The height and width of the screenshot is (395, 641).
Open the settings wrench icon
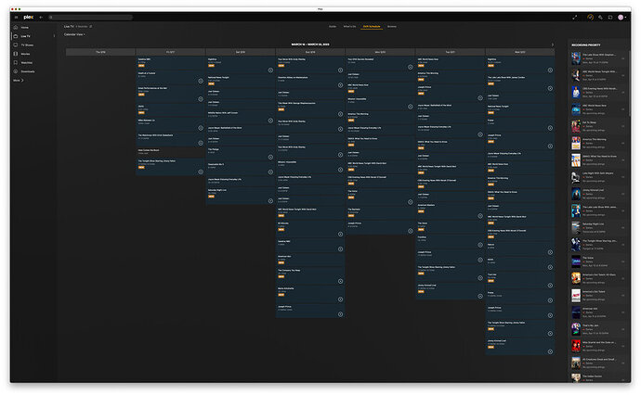tap(600, 17)
